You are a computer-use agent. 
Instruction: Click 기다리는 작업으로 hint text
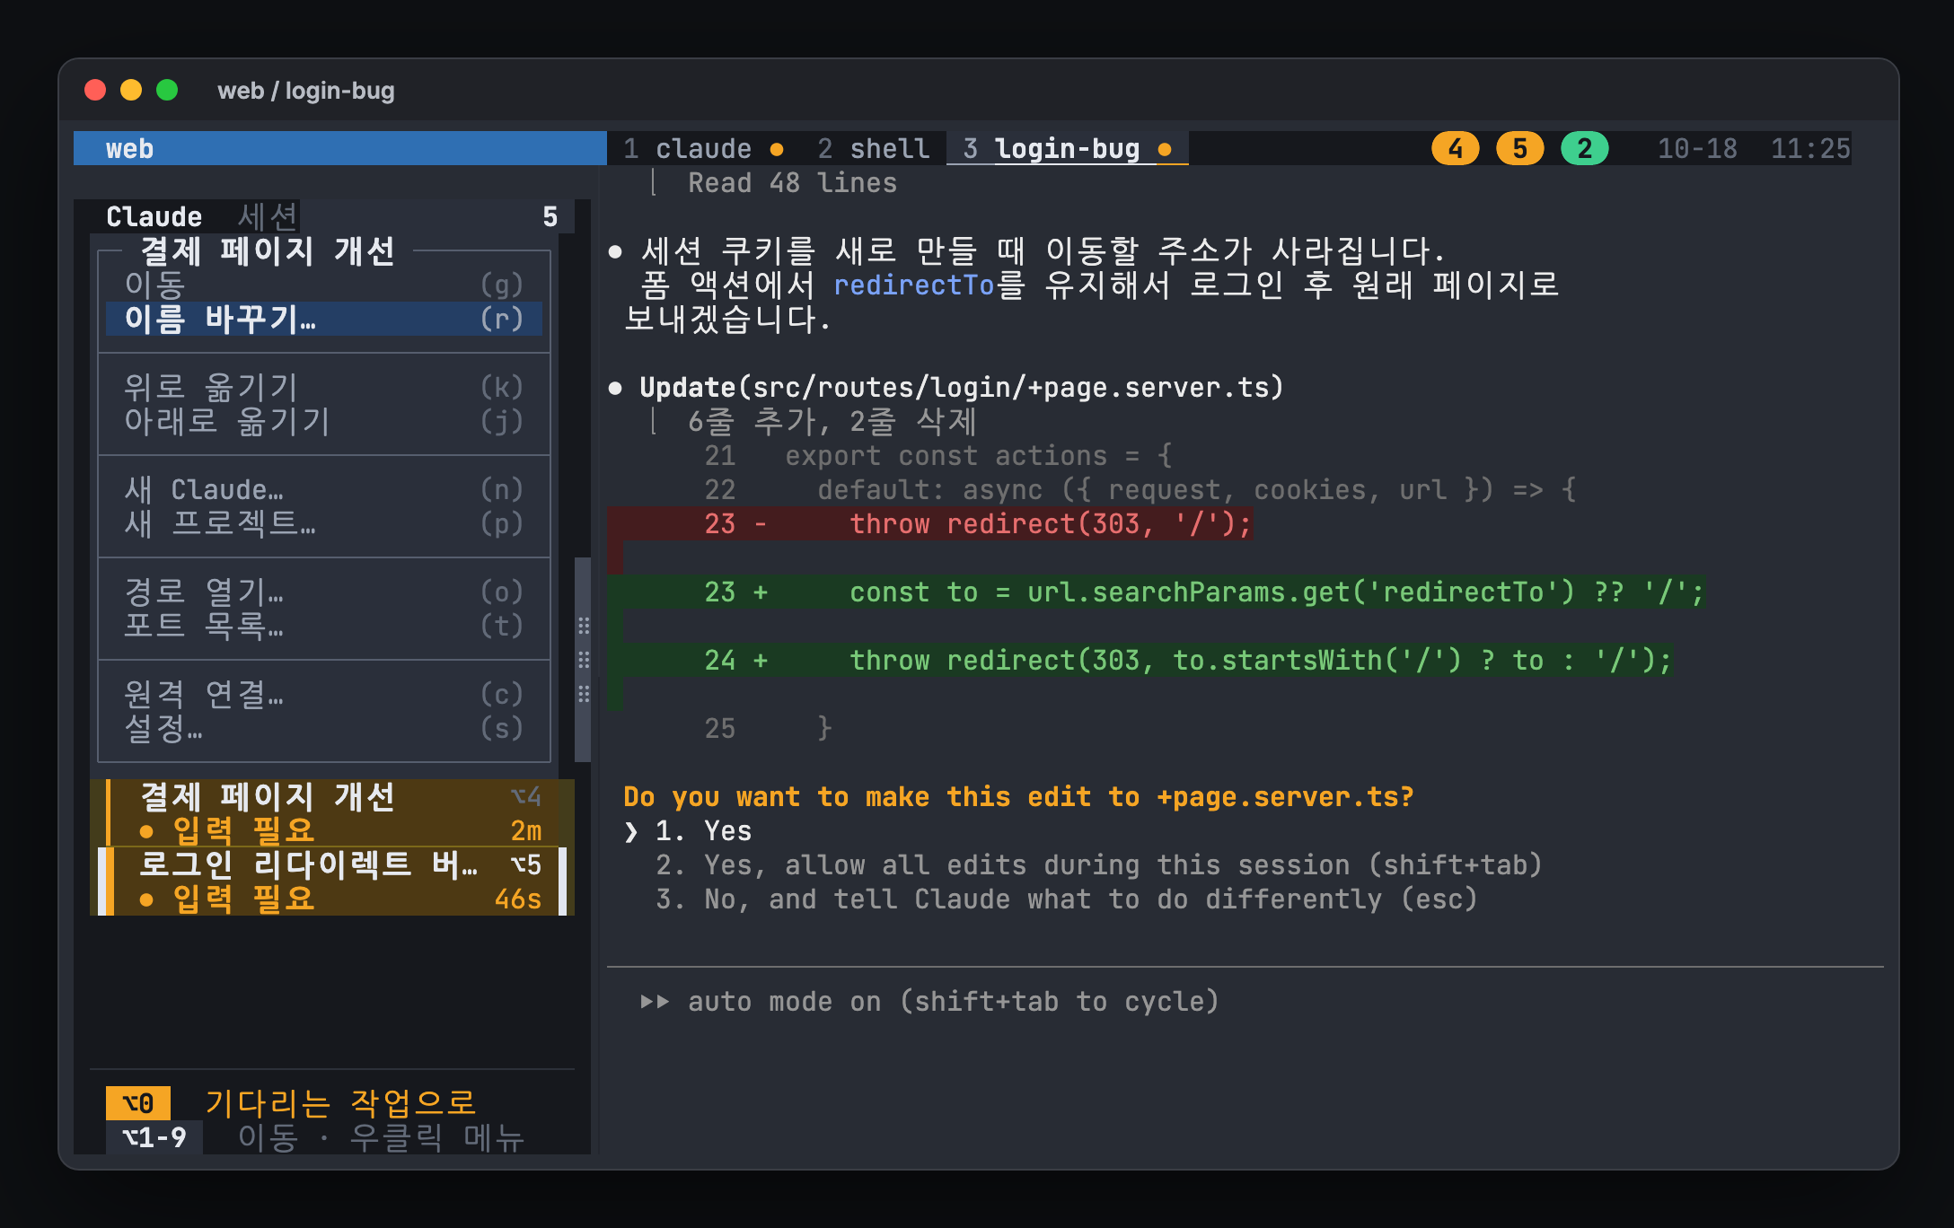coord(341,1102)
